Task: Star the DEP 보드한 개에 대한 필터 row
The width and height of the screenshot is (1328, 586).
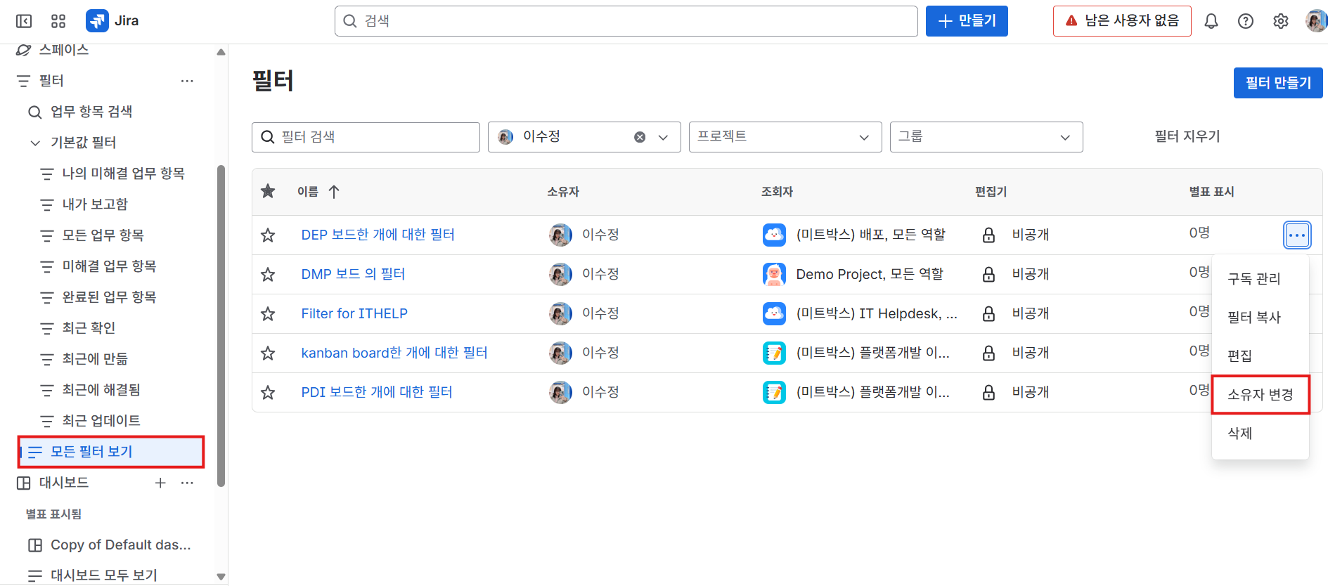Action: pyautogui.click(x=268, y=235)
